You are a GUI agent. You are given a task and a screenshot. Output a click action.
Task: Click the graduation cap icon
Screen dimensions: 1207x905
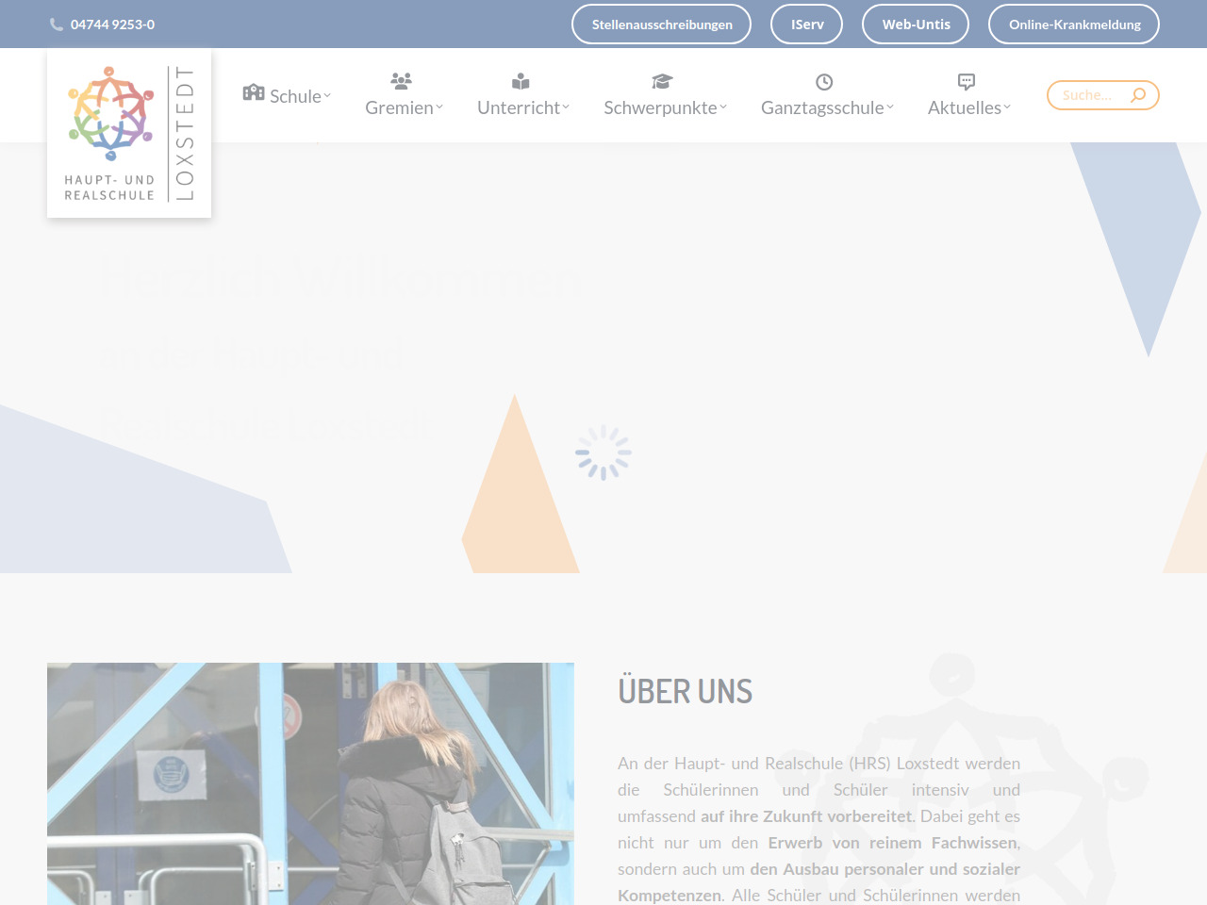pos(663,81)
